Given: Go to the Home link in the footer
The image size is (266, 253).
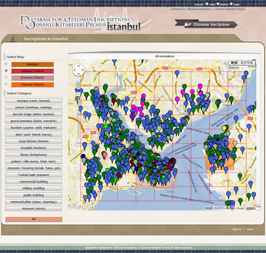Looking at the screenshot, I should [x=250, y=229].
